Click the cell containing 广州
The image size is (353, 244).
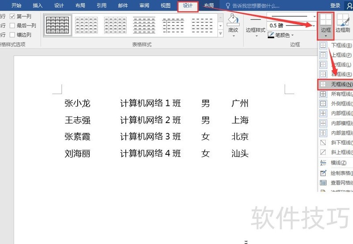[x=240, y=103]
